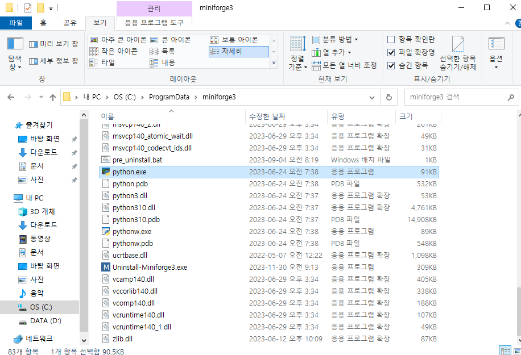The height and width of the screenshot is (355, 521).
Task: Open the Share (공유) ribbon tab
Action: 70,23
